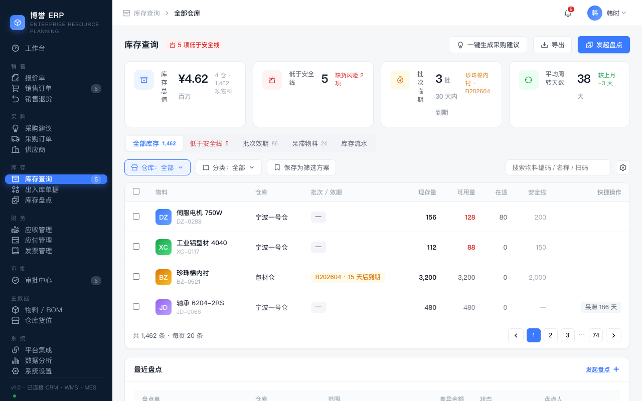Switch to the 低于安全线 tab
The image size is (642, 401).
pos(209,143)
